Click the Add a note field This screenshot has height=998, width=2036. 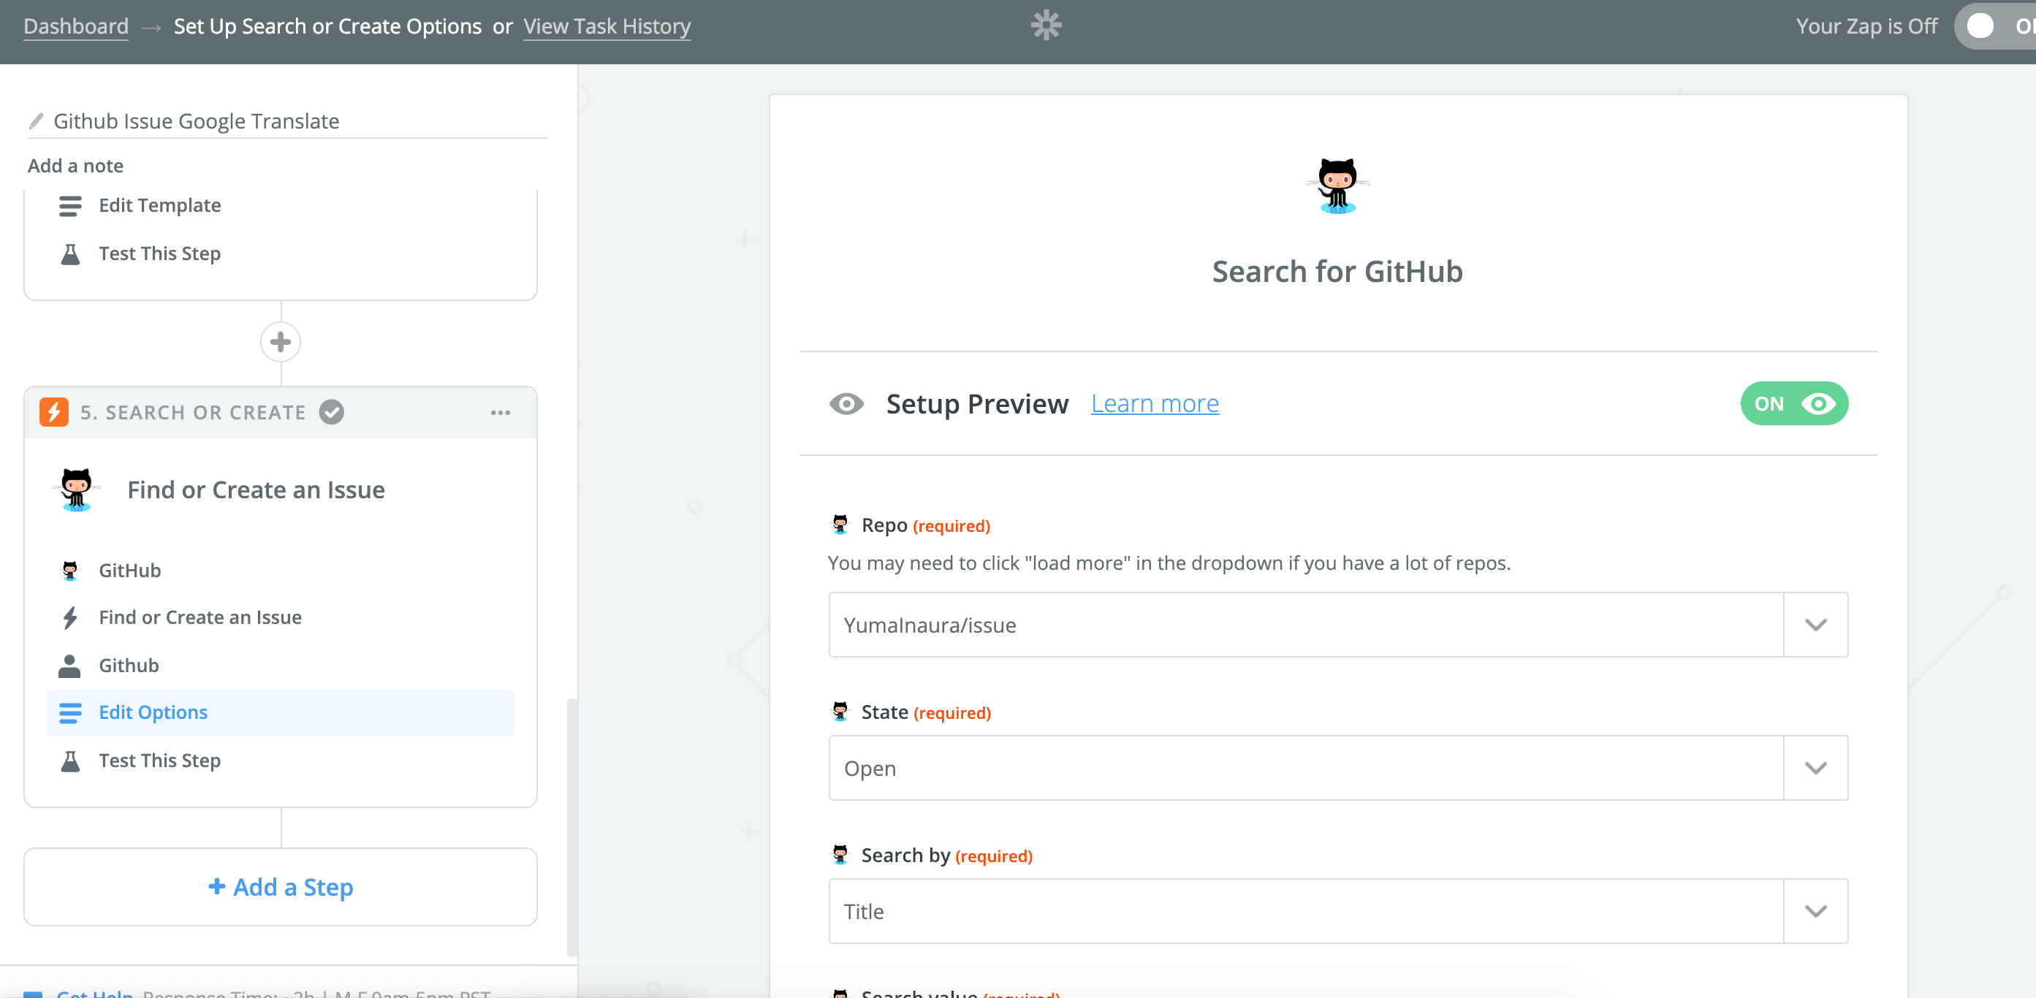(75, 166)
